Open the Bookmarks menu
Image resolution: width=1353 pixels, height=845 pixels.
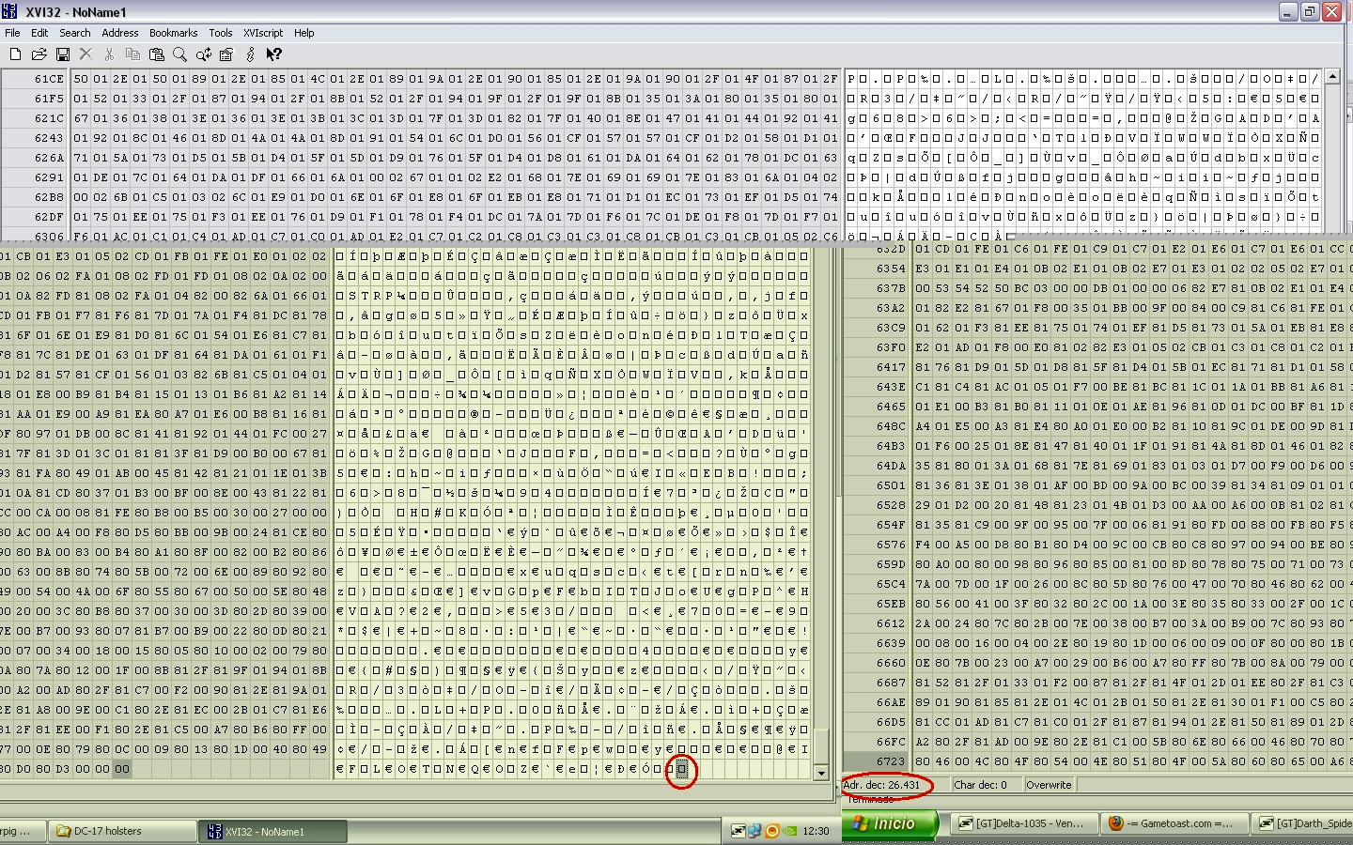174,33
